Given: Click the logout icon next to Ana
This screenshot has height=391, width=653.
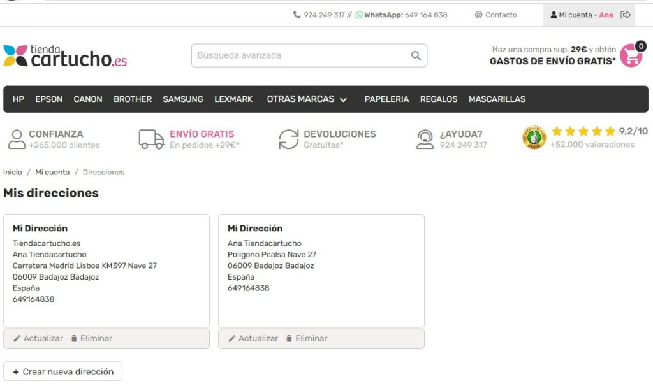Looking at the screenshot, I should pos(625,15).
